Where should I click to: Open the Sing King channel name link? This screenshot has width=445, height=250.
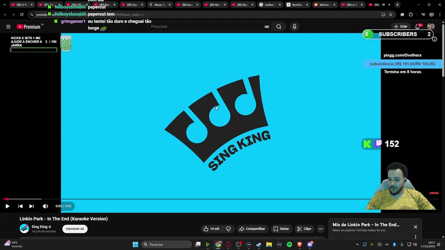coord(39,227)
